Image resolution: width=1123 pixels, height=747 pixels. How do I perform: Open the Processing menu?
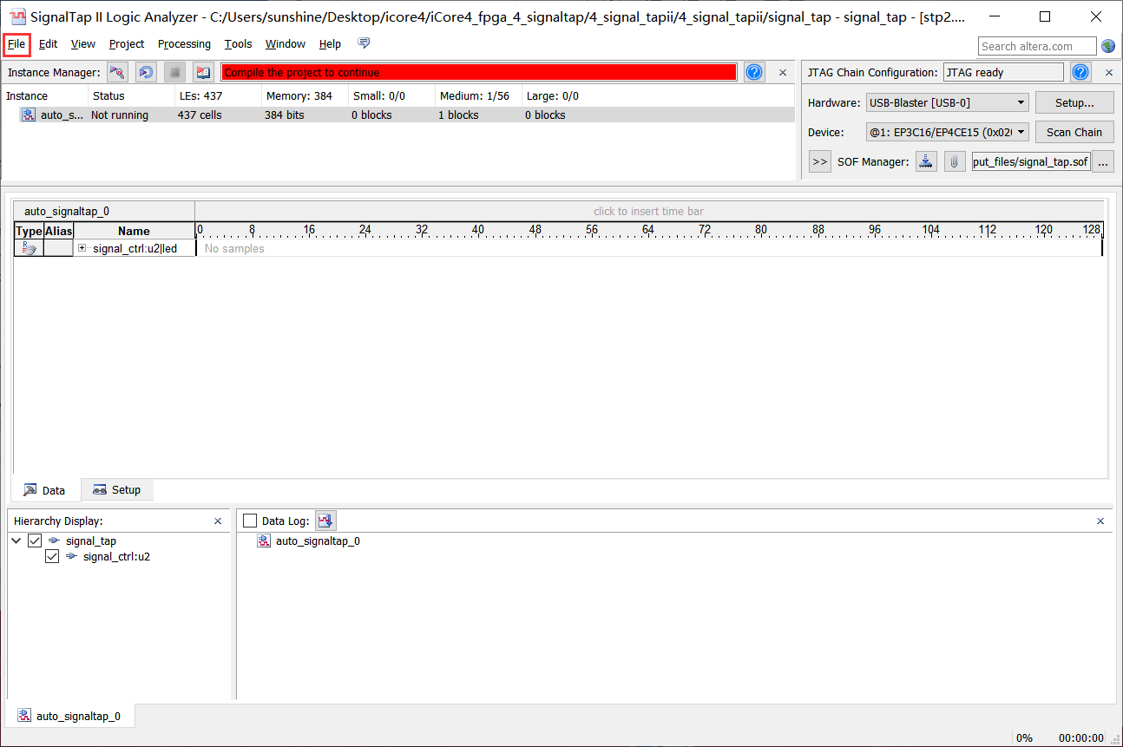[184, 44]
